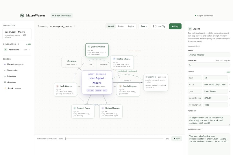This screenshot has width=233, height=155.
Task: Click the MacroWeaver logo icon
Action: click(22, 15)
